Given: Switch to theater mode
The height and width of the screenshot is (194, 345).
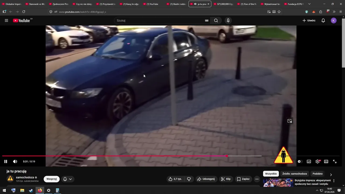Looking at the screenshot, I should [326, 161].
